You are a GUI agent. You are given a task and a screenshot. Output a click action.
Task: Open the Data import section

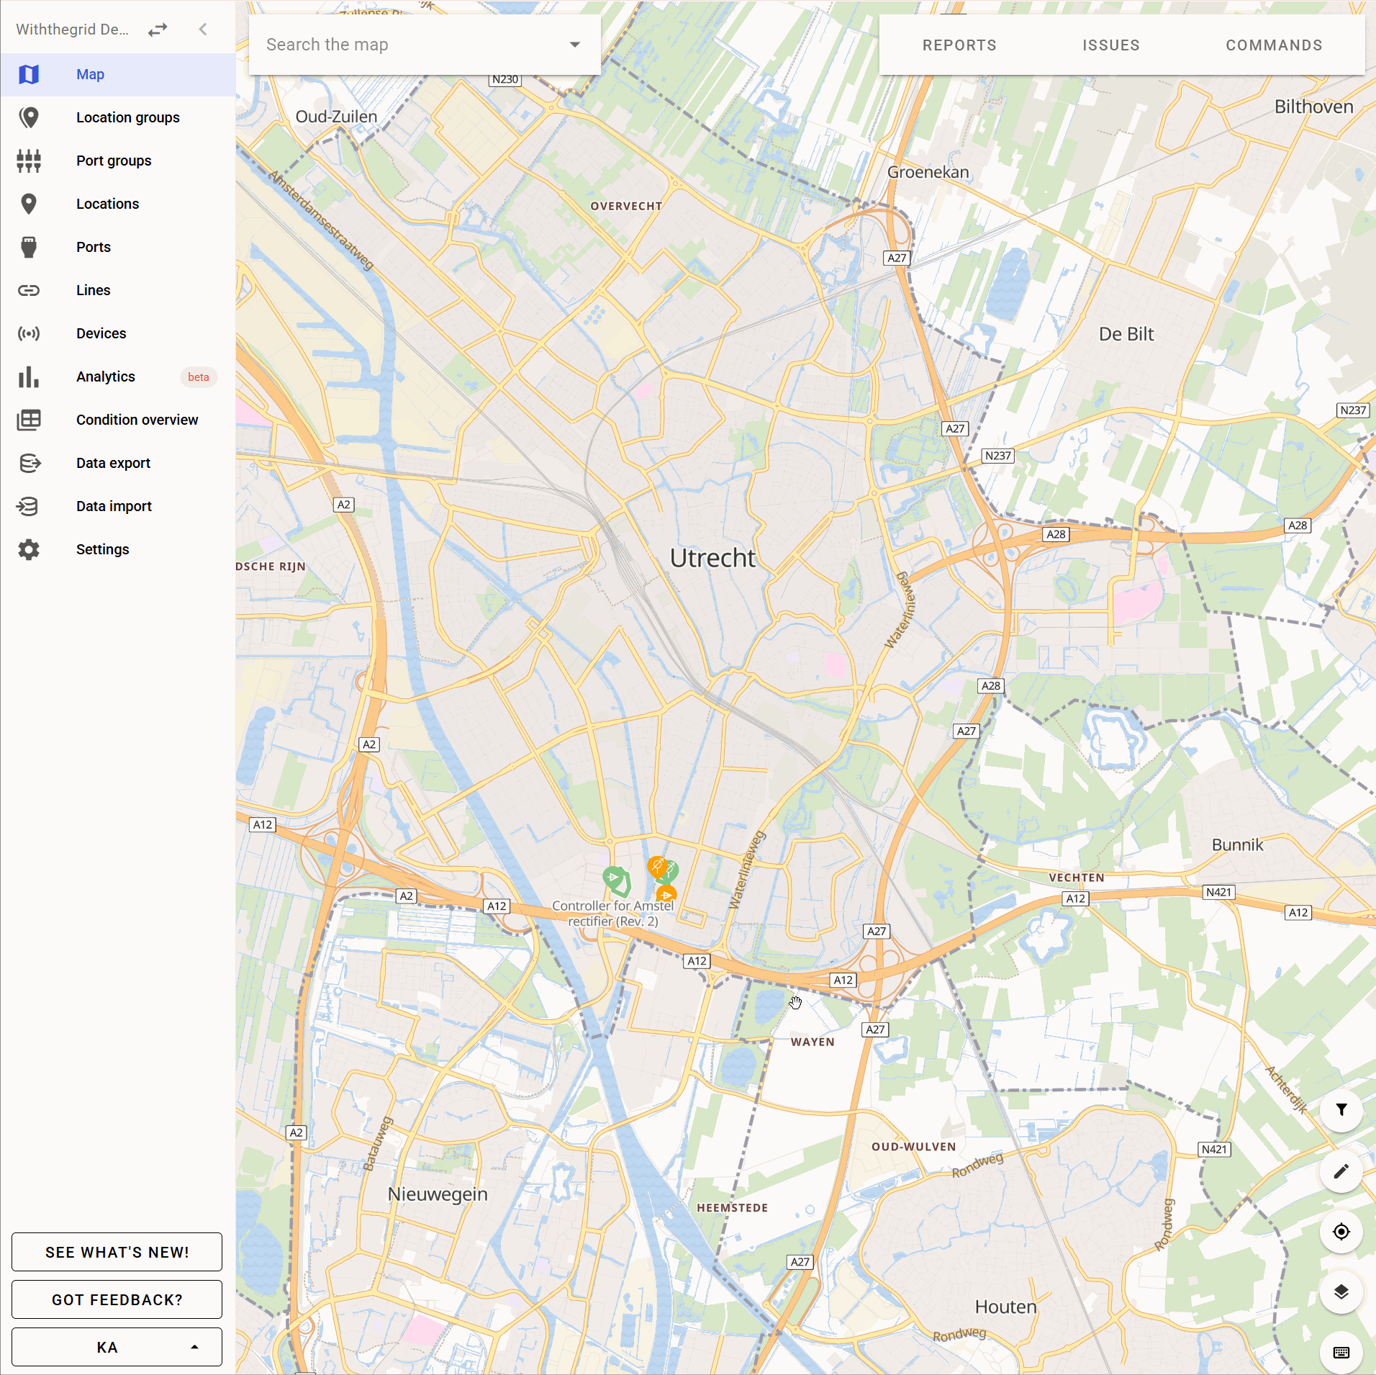(x=114, y=506)
